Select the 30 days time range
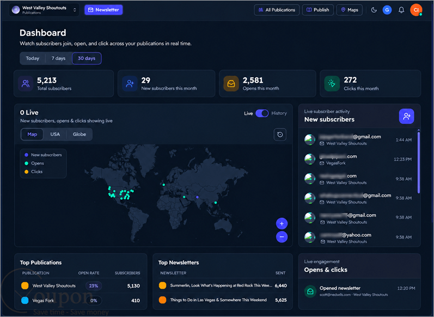This screenshot has height=317, width=434. coord(87,58)
